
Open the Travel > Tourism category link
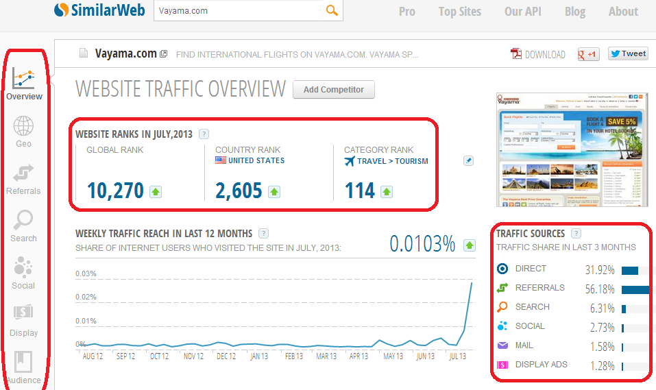click(x=392, y=161)
